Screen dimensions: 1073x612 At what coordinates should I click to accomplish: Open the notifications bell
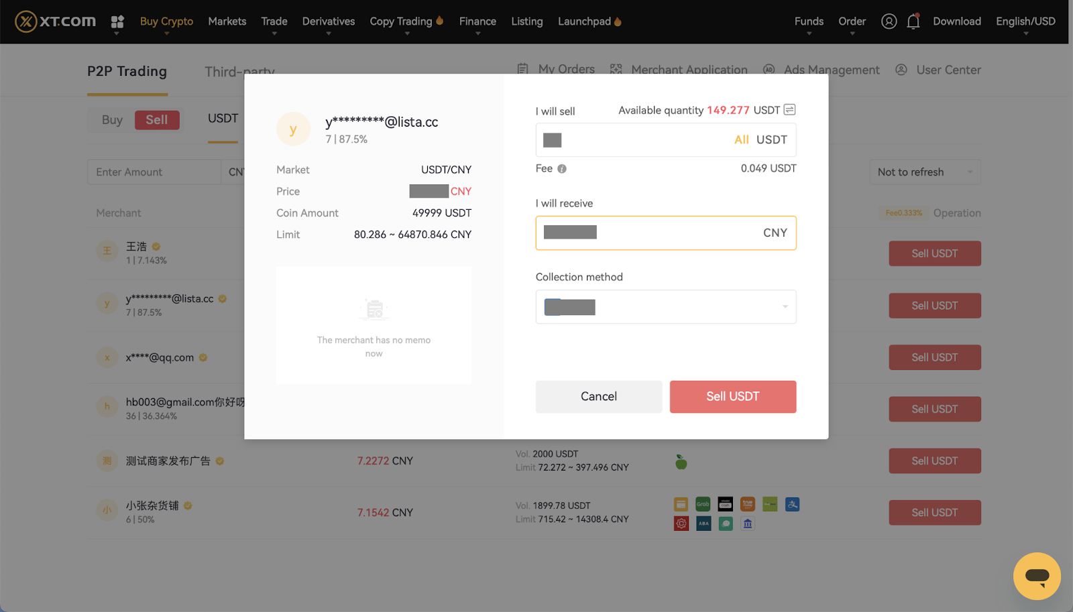point(913,21)
